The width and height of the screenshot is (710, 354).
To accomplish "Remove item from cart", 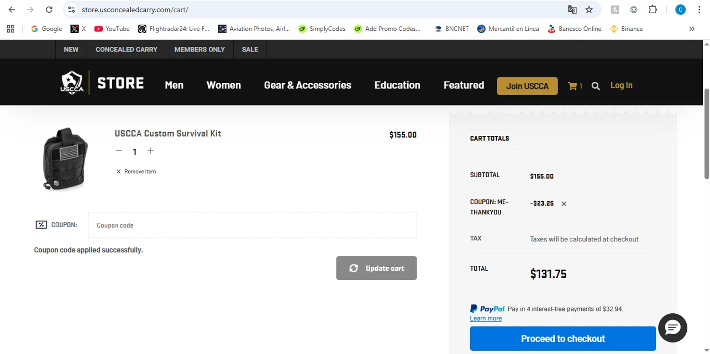I will point(136,171).
